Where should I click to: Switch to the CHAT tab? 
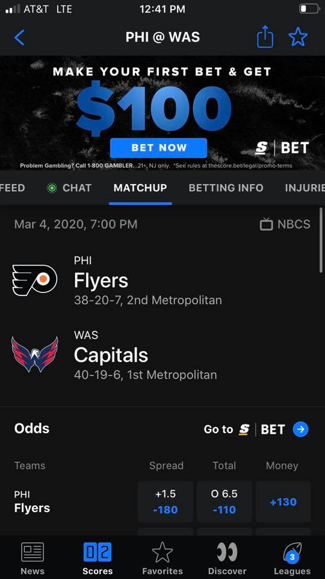[69, 188]
